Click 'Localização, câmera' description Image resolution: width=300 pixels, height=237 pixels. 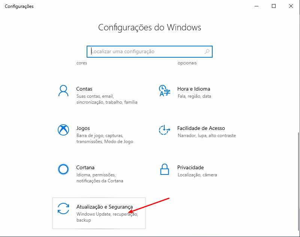197,175
